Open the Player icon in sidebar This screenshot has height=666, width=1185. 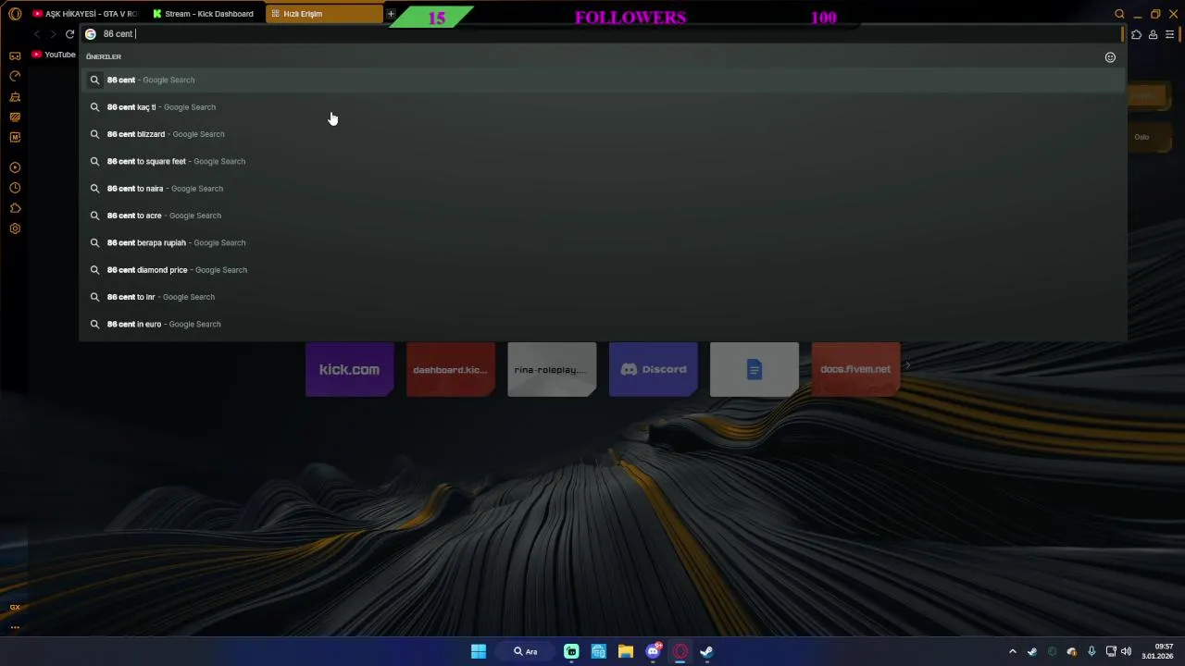pyautogui.click(x=15, y=167)
